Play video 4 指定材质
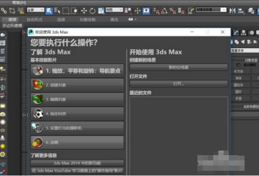This screenshot has width=259, height=176. (x=77, y=114)
